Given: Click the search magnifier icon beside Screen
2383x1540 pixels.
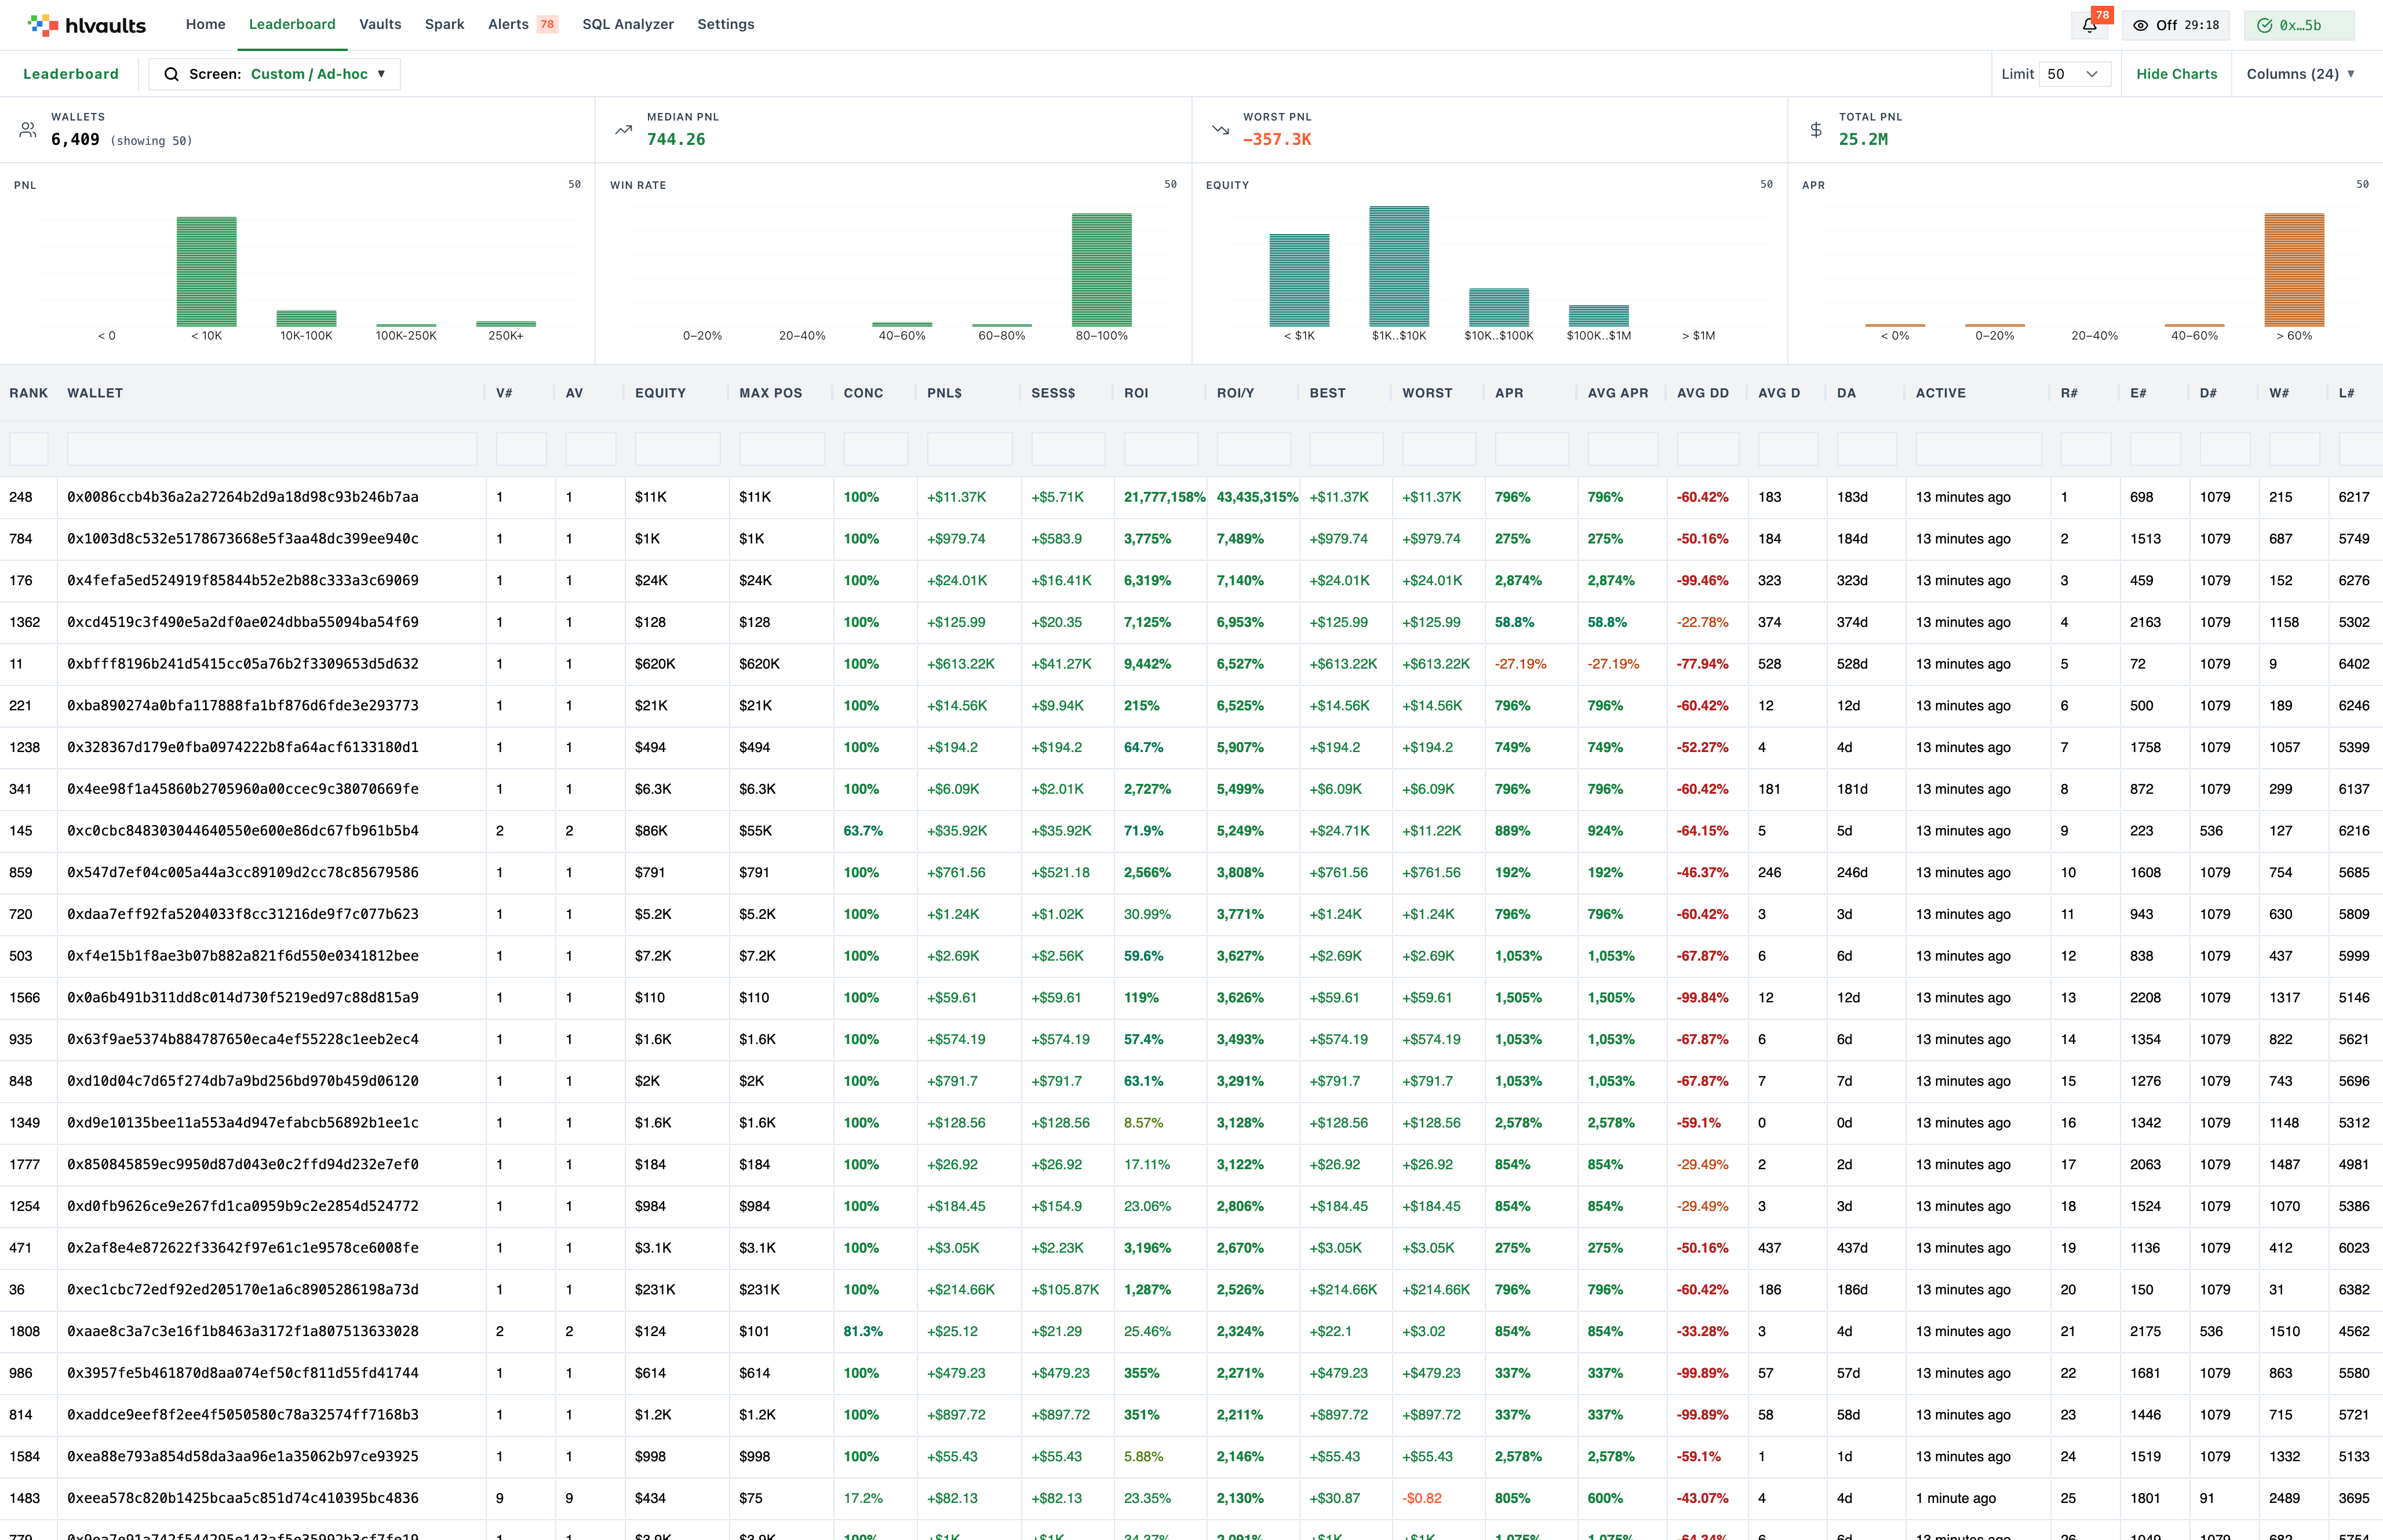Looking at the screenshot, I should [x=171, y=74].
